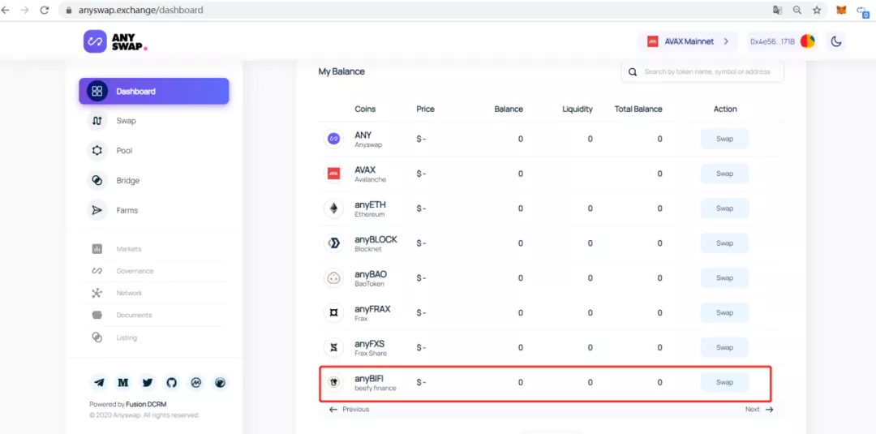The image size is (876, 434).
Task: Click the Markets bar chart icon
Action: (97, 249)
